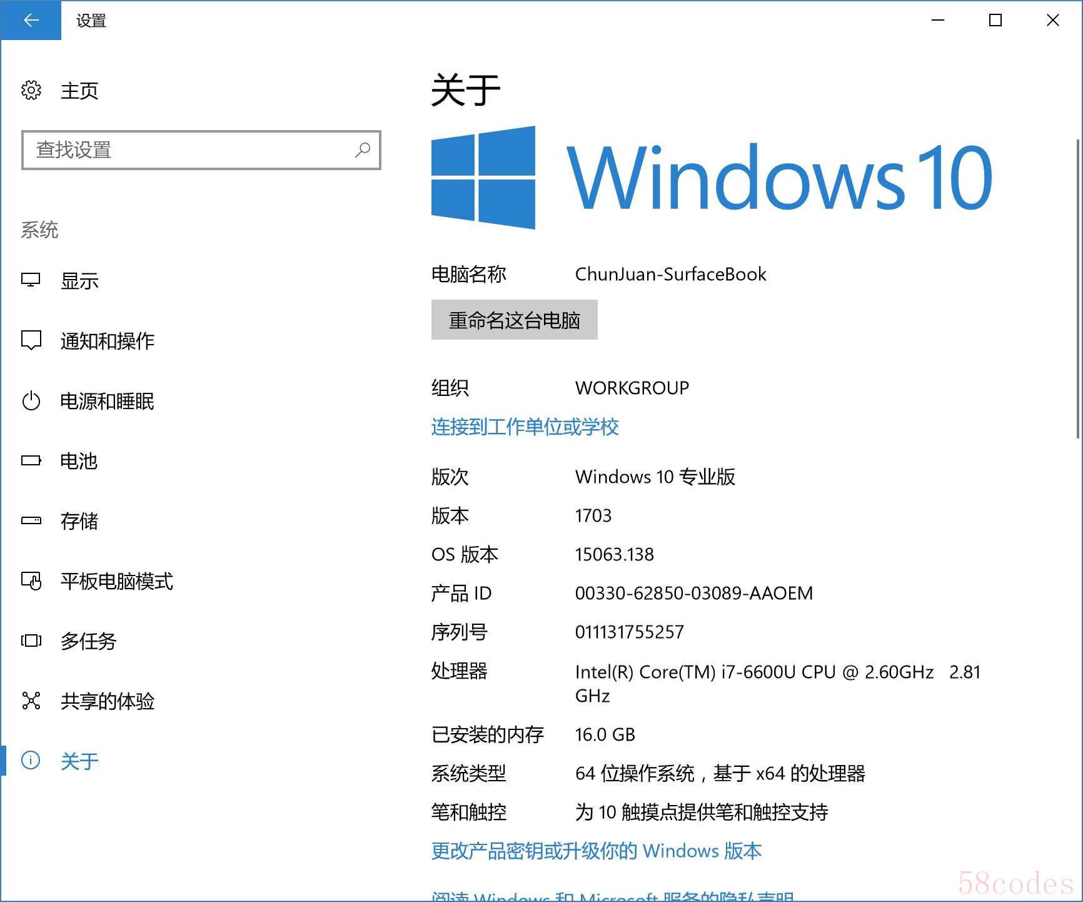Image resolution: width=1083 pixels, height=902 pixels.
Task: Click the 重命名这台电脑 button
Action: point(515,320)
